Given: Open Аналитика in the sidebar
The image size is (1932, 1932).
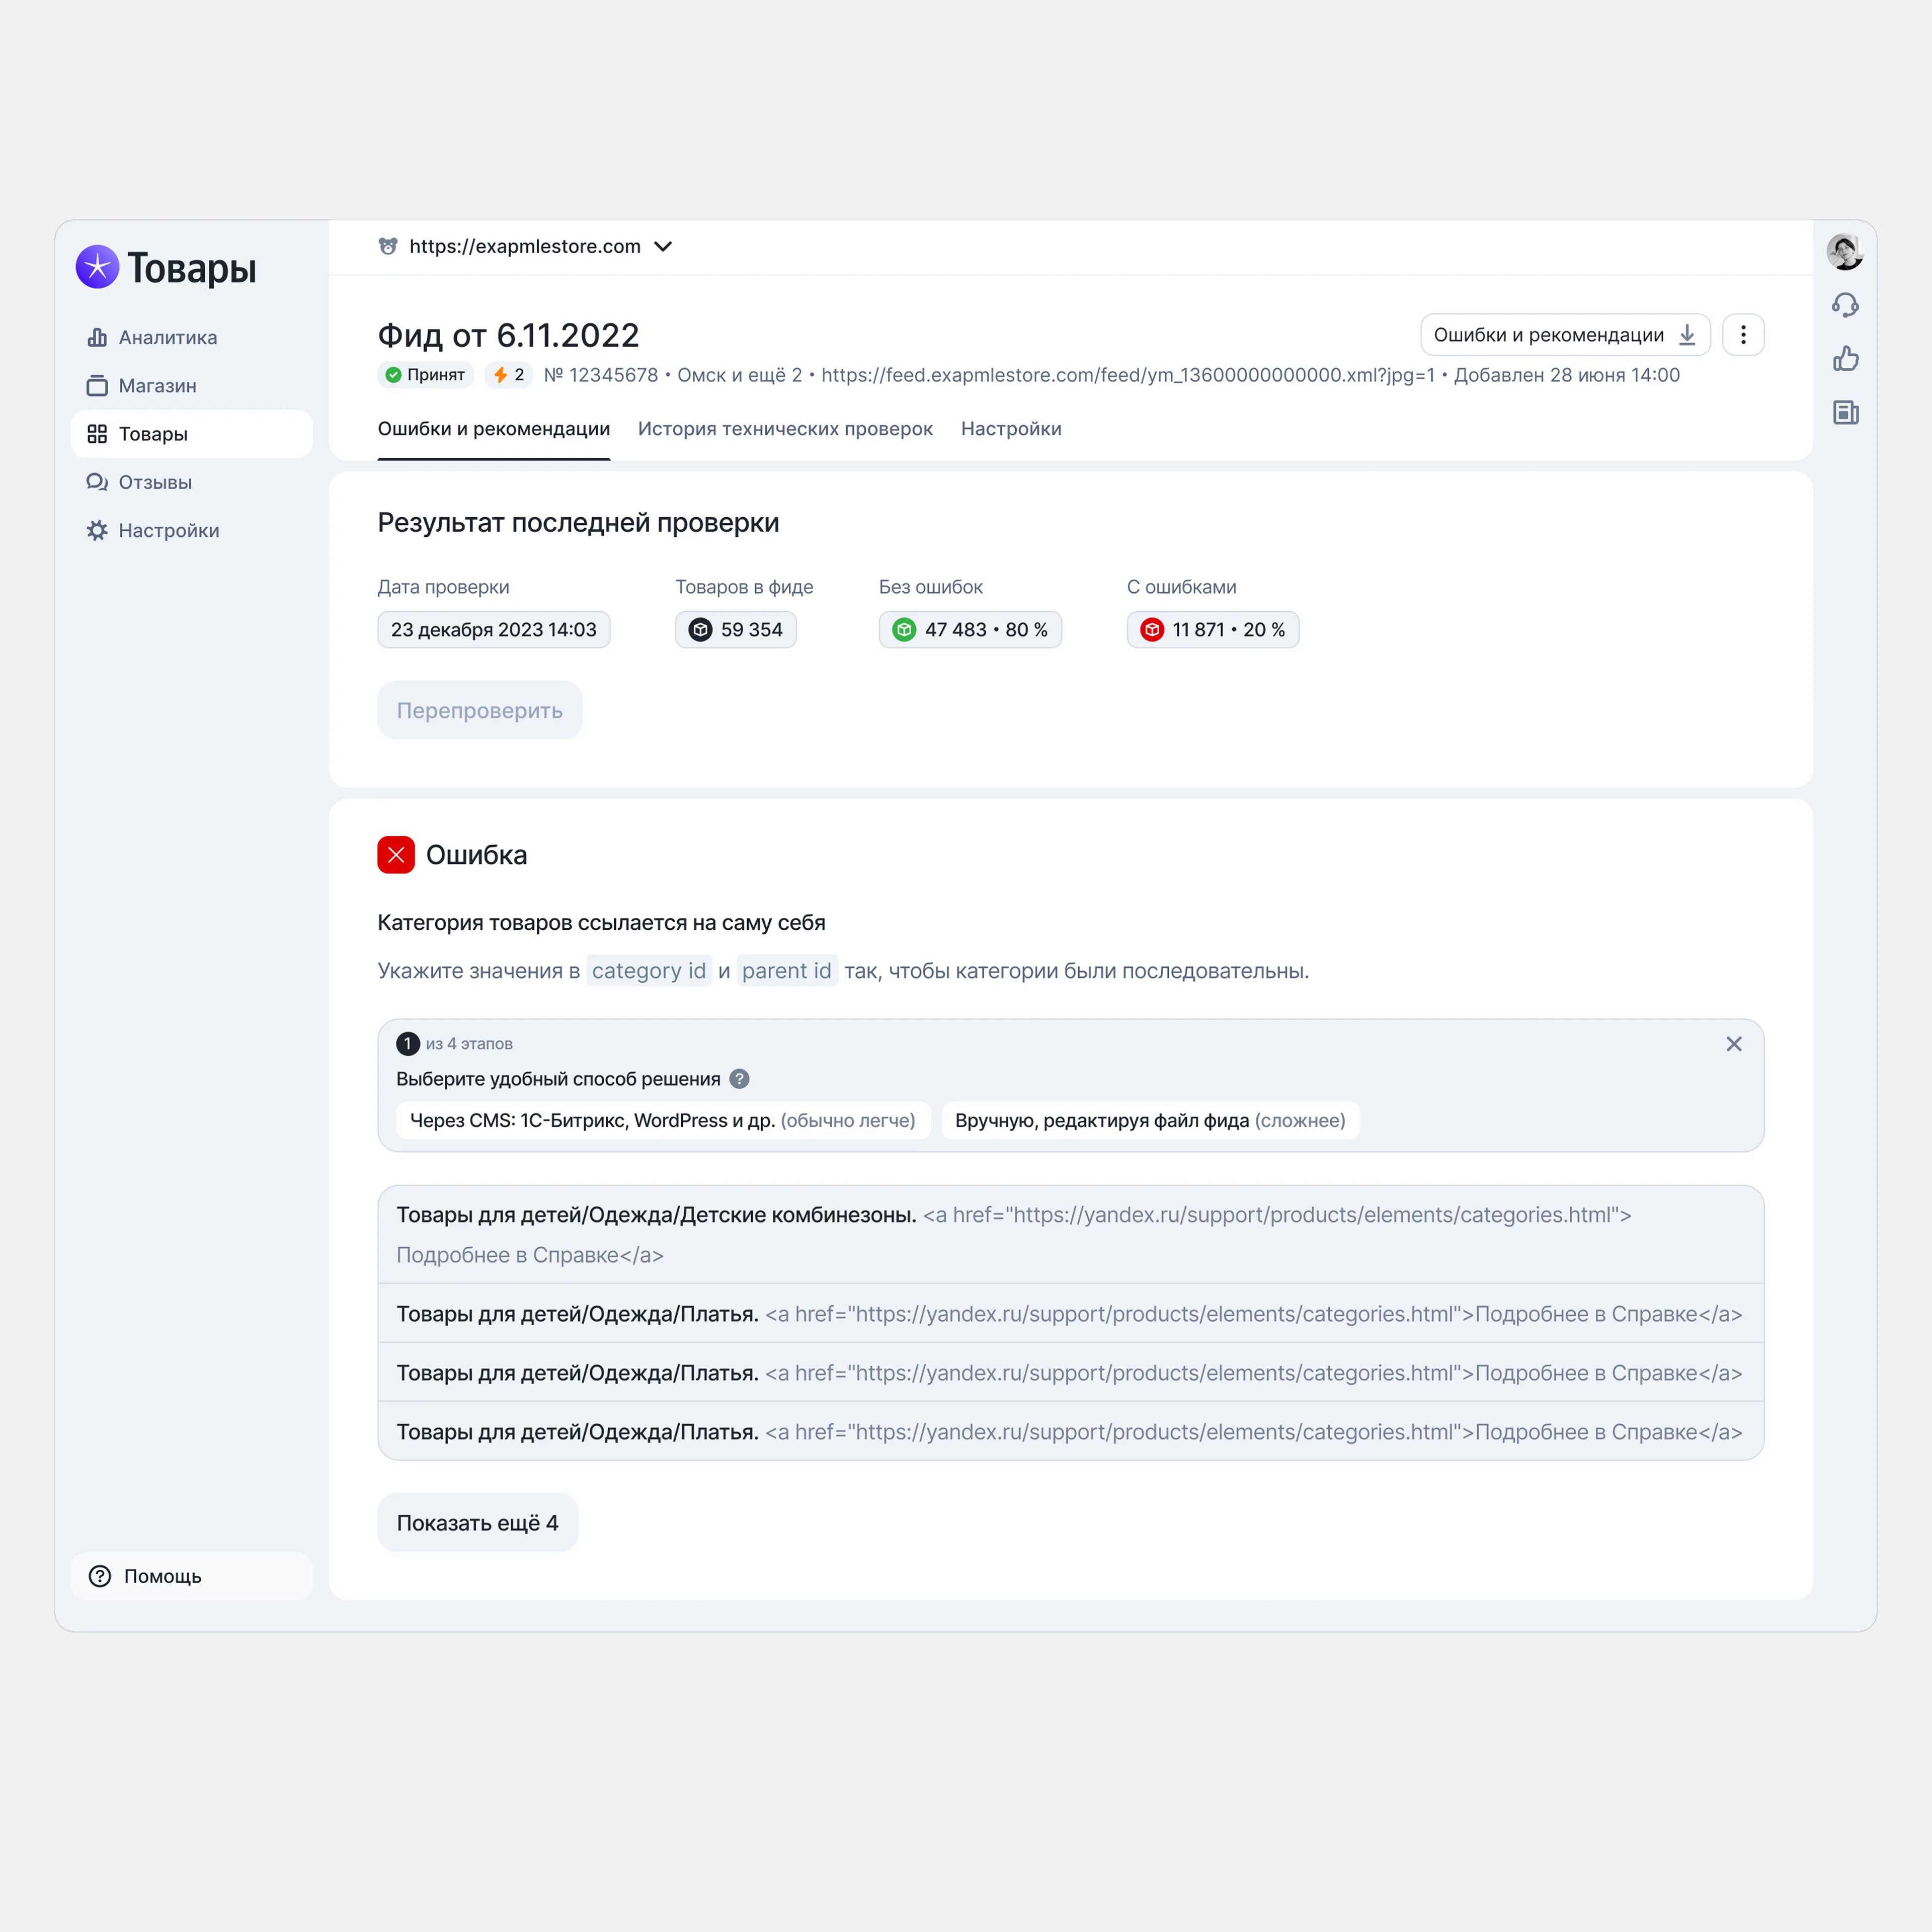Looking at the screenshot, I should click(167, 338).
